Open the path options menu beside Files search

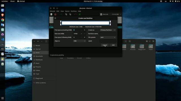(x=126, y=41)
